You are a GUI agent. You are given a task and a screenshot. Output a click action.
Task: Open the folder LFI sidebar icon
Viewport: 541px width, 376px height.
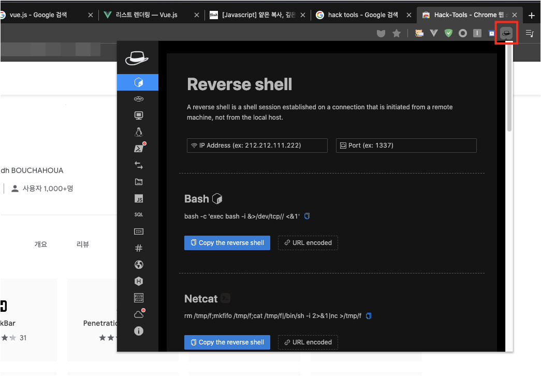(138, 182)
